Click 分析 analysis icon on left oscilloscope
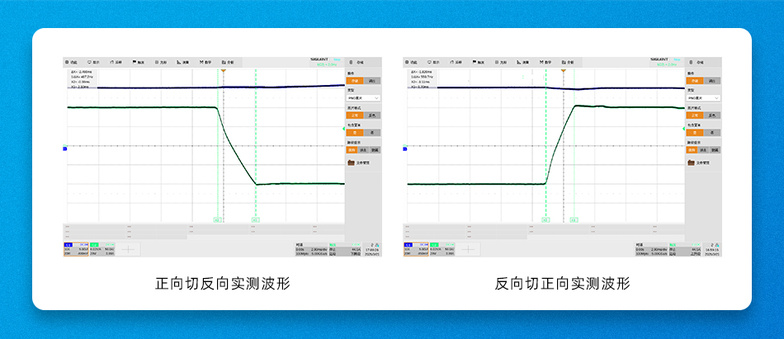The width and height of the screenshot is (784, 339). 229,62
